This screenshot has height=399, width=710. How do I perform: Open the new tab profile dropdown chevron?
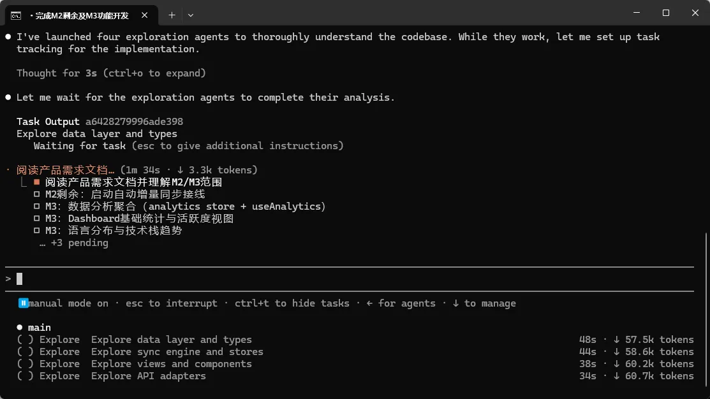click(x=191, y=15)
